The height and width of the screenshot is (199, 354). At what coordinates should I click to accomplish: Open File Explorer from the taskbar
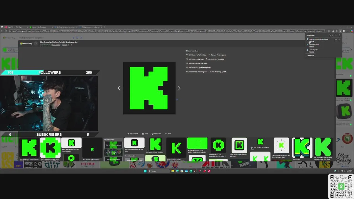[x=173, y=171]
